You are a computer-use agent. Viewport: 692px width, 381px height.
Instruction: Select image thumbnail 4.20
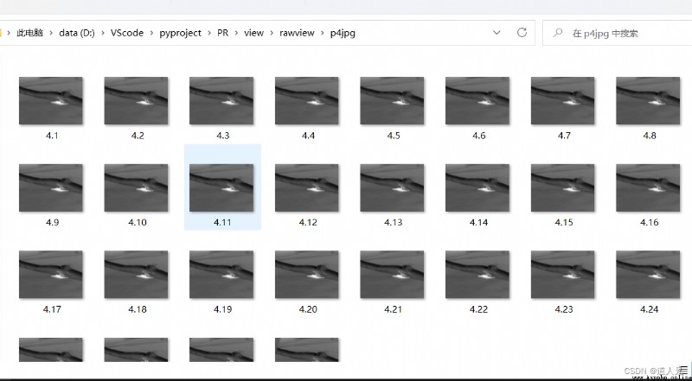pos(307,275)
